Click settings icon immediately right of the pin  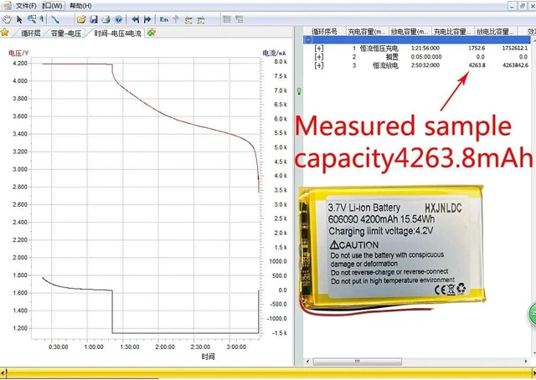[x=188, y=20]
